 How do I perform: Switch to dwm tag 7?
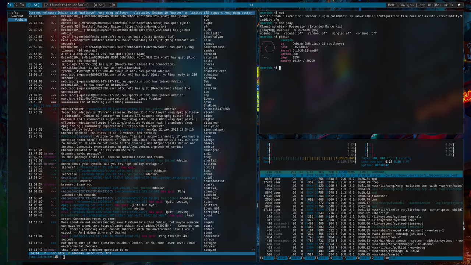17,5
